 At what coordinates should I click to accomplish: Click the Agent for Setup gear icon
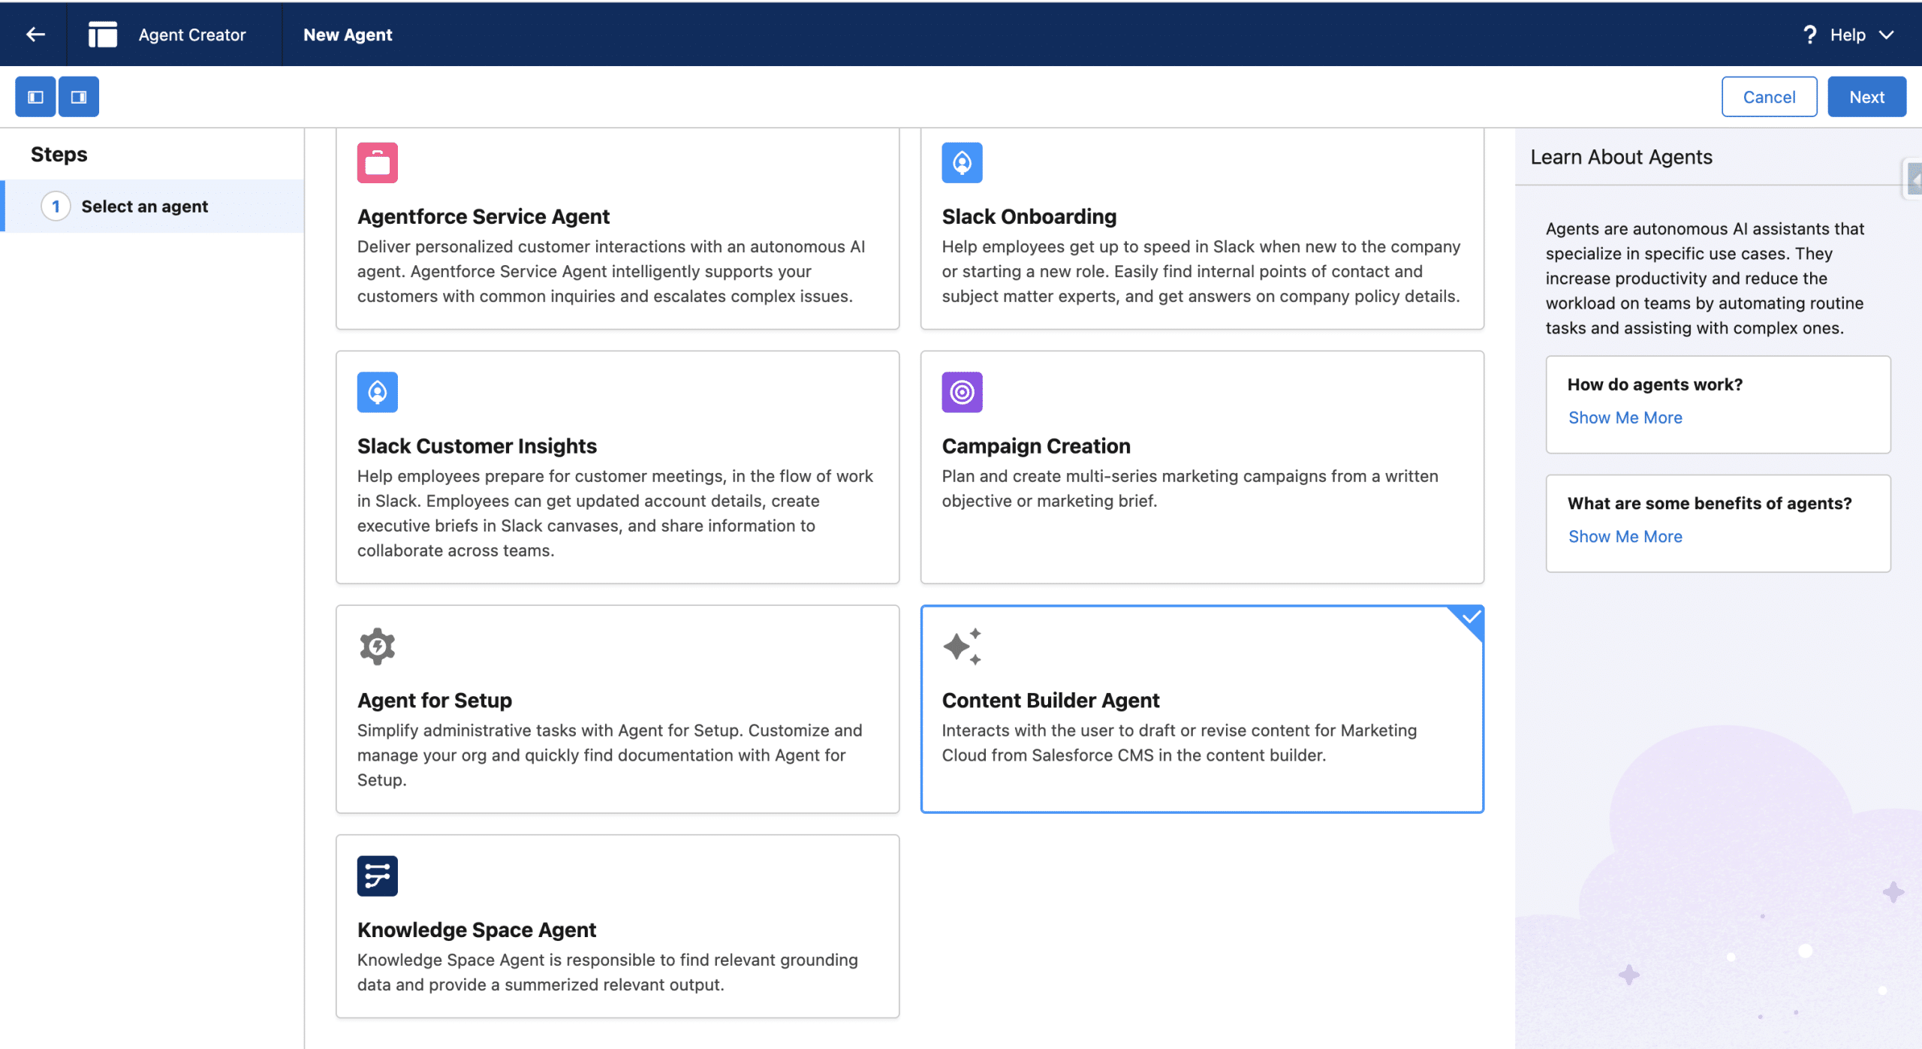[377, 647]
